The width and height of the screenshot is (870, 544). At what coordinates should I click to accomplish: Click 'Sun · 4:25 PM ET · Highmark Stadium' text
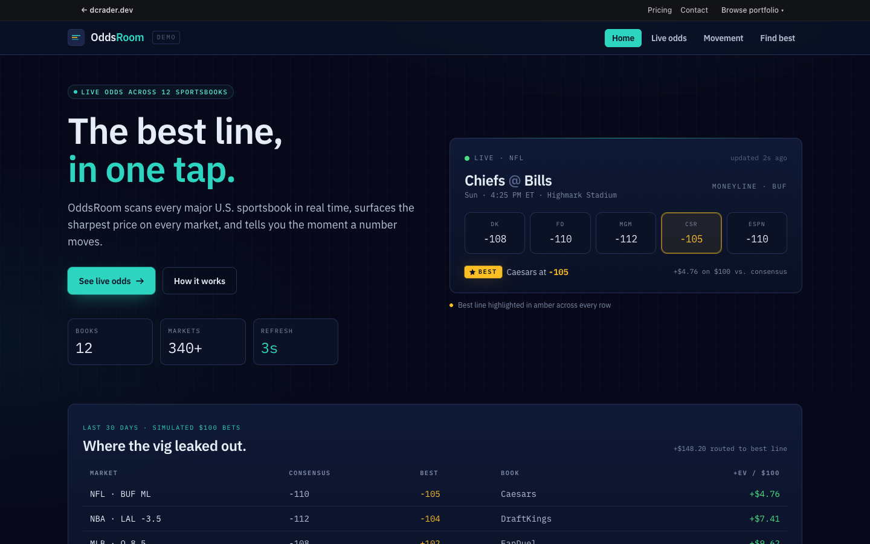point(541,195)
